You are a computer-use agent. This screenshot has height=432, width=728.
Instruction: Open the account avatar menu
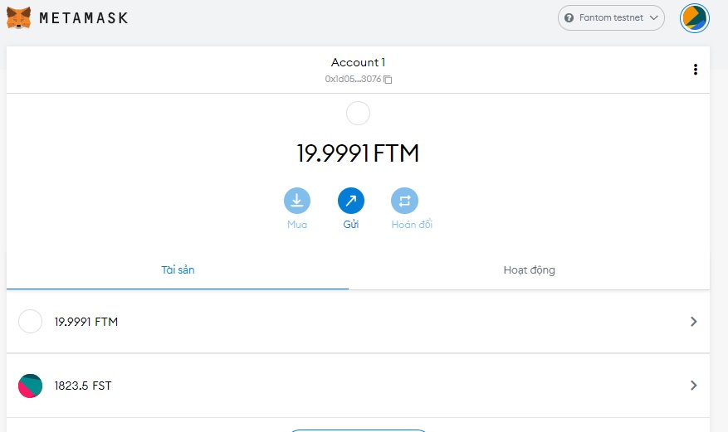[x=695, y=18]
